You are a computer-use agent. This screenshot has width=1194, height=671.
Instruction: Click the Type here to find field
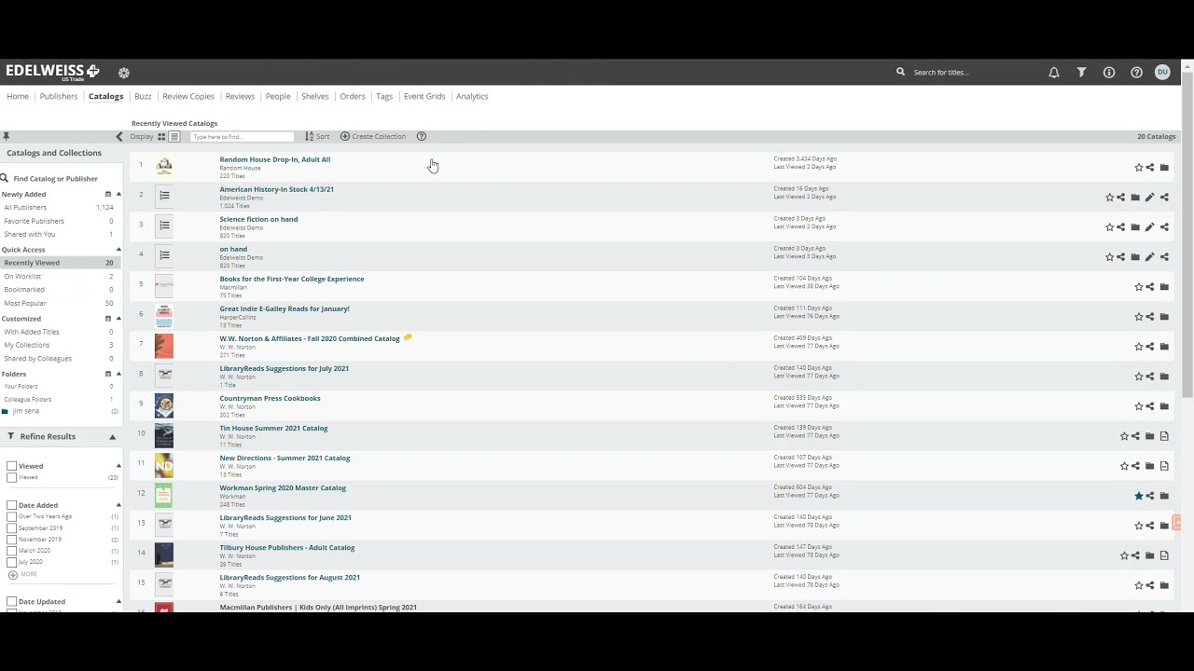point(242,137)
